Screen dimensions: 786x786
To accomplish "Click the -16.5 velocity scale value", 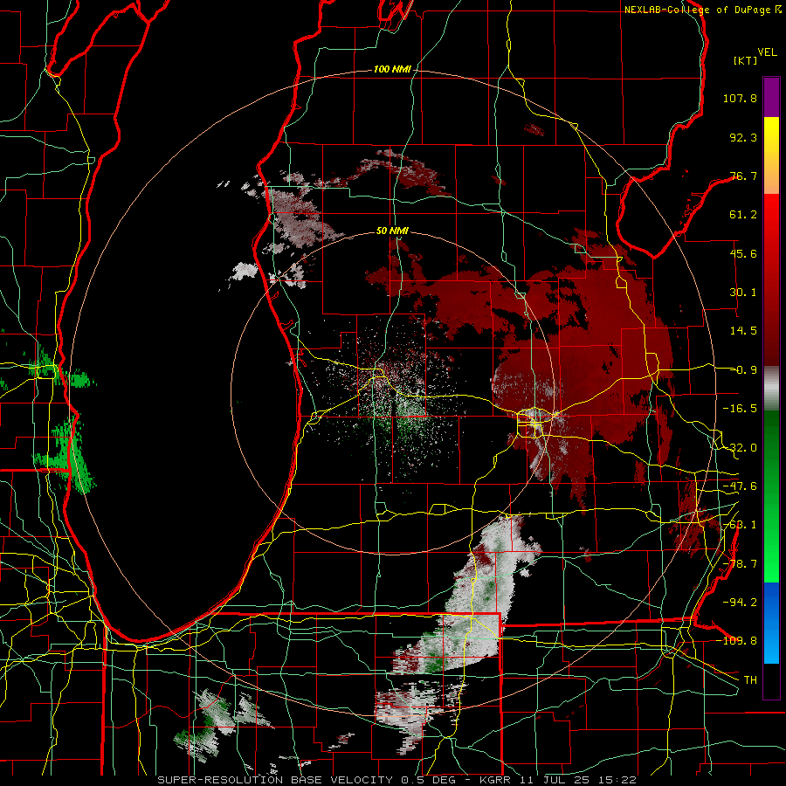I will pyautogui.click(x=740, y=409).
